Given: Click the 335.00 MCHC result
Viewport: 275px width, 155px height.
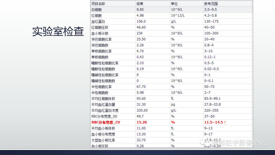Looking at the screenshot, I should click(x=142, y=111).
